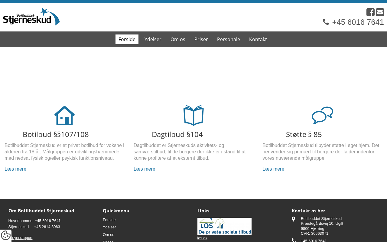Viewport: 387px width, 242px height.
Task: Open the Facebook page icon
Action: tap(370, 12)
